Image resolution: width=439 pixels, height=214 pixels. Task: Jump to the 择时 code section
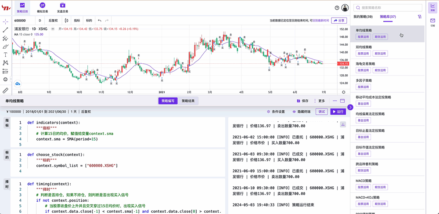(7, 184)
